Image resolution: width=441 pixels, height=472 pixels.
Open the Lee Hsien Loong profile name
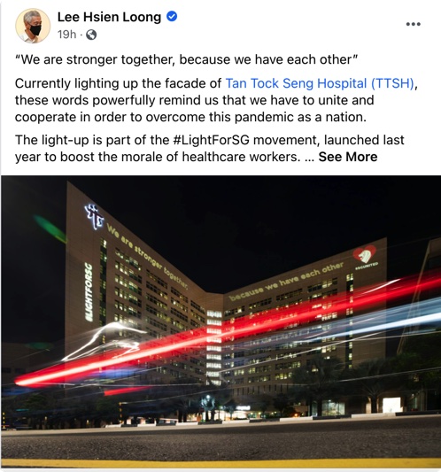coord(109,17)
